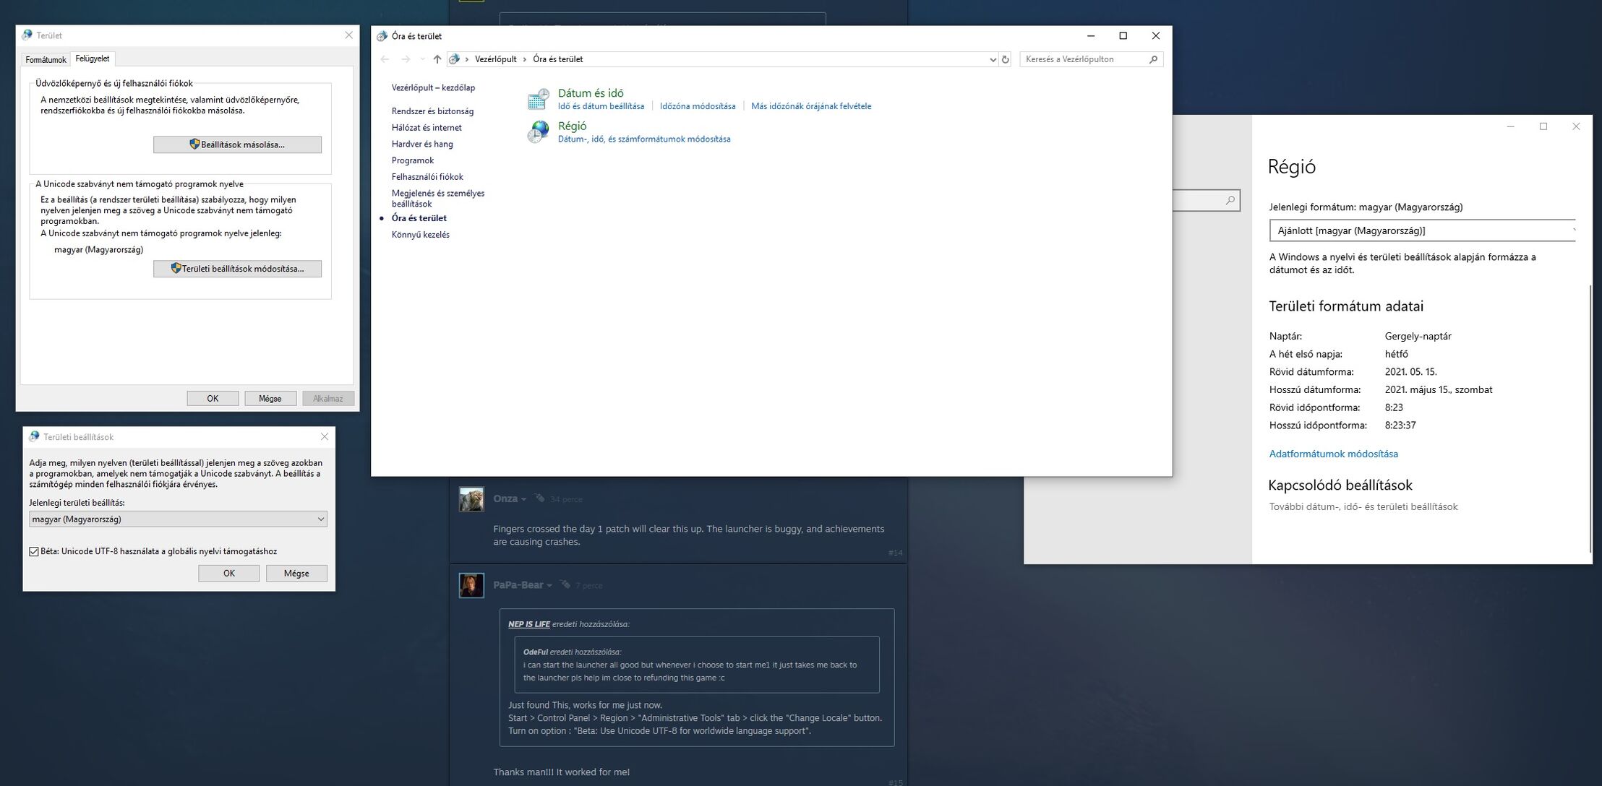
Task: Open Rendszer és biztonság in sidebar
Action: 432,111
